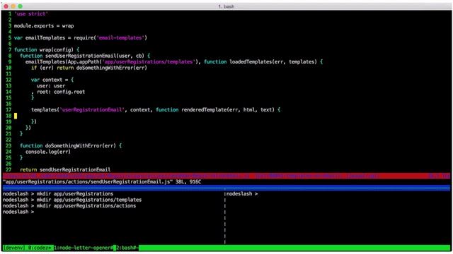The image size is (453, 254).
Task: Click '38L, 916C' in the vim message
Action: point(188,182)
